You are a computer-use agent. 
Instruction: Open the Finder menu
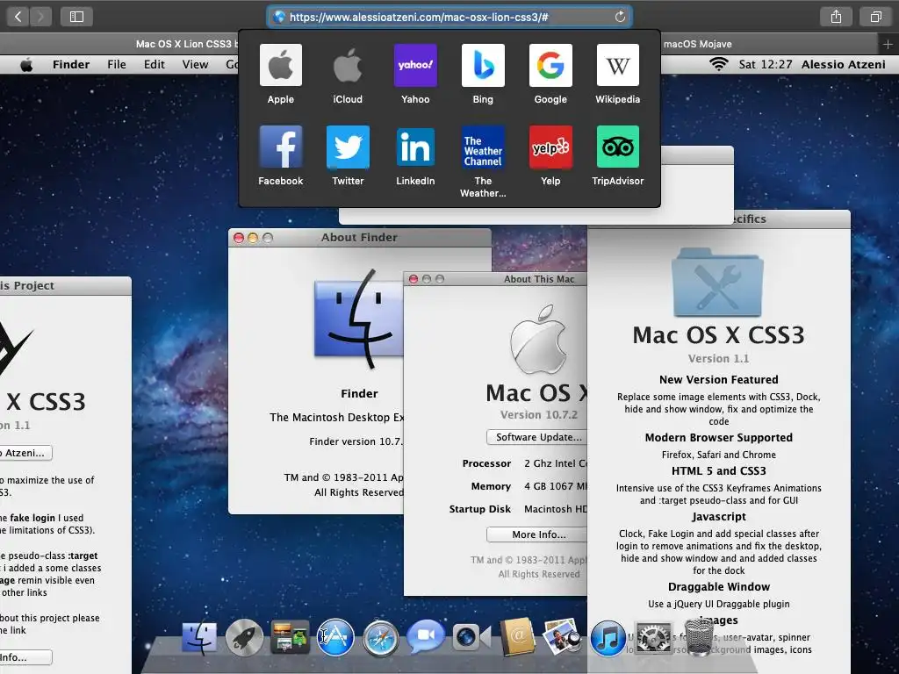click(71, 64)
